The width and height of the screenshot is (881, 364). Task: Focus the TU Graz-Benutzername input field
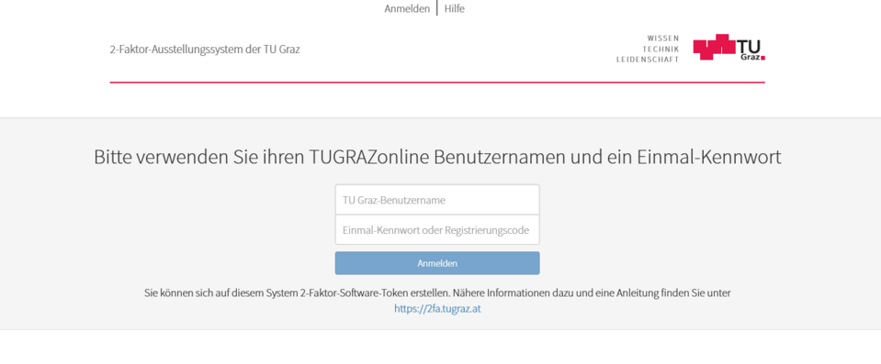[x=437, y=200]
